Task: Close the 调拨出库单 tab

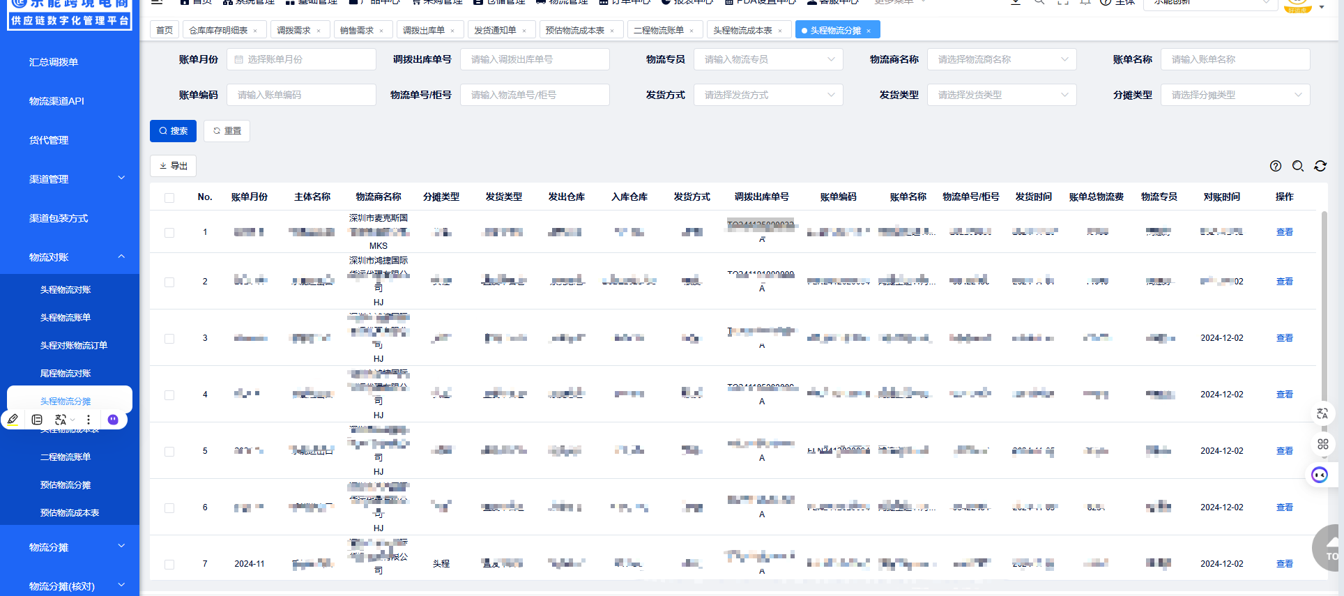Action: 452,31
